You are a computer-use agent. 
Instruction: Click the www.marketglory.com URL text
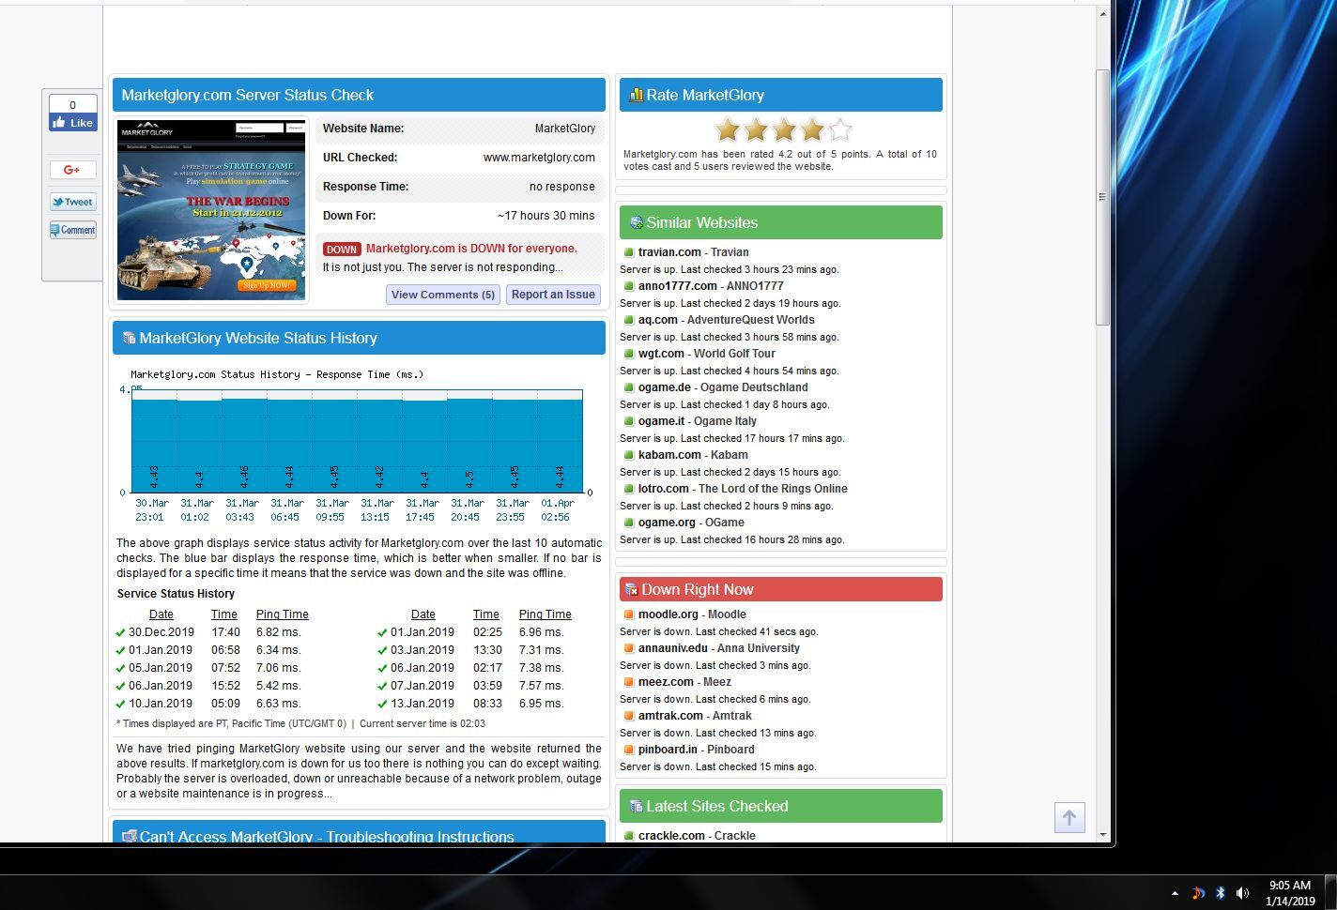pyautogui.click(x=539, y=158)
